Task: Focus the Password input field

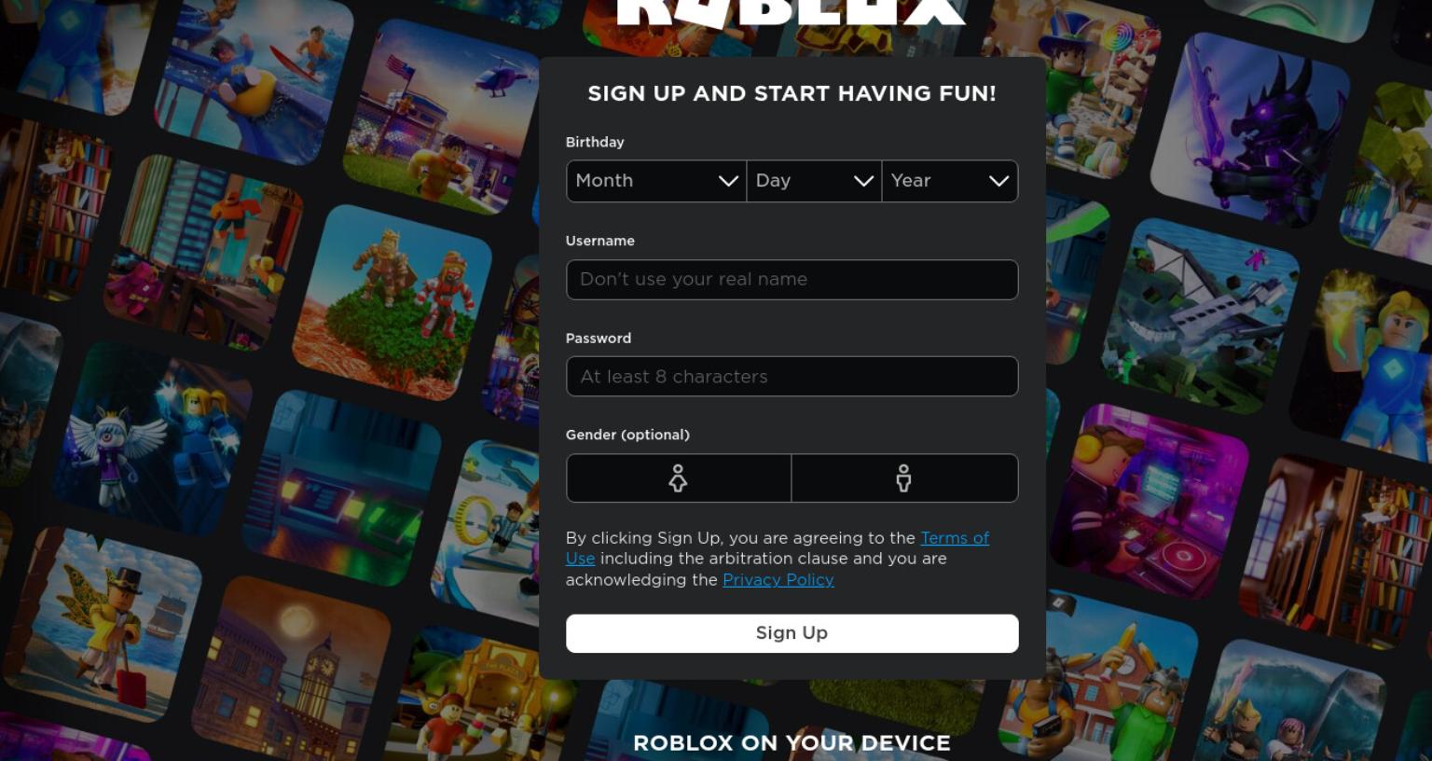Action: [792, 377]
